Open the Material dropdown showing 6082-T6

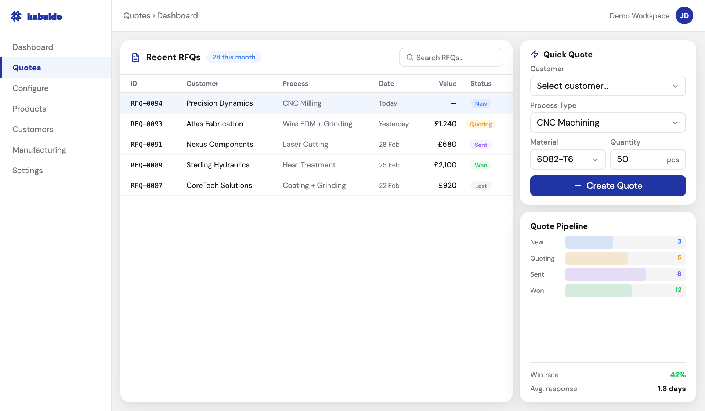tap(568, 159)
